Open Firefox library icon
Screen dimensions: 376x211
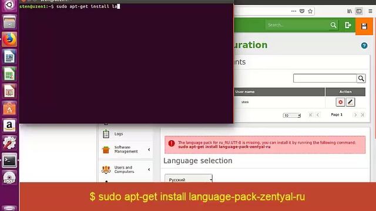(350, 11)
